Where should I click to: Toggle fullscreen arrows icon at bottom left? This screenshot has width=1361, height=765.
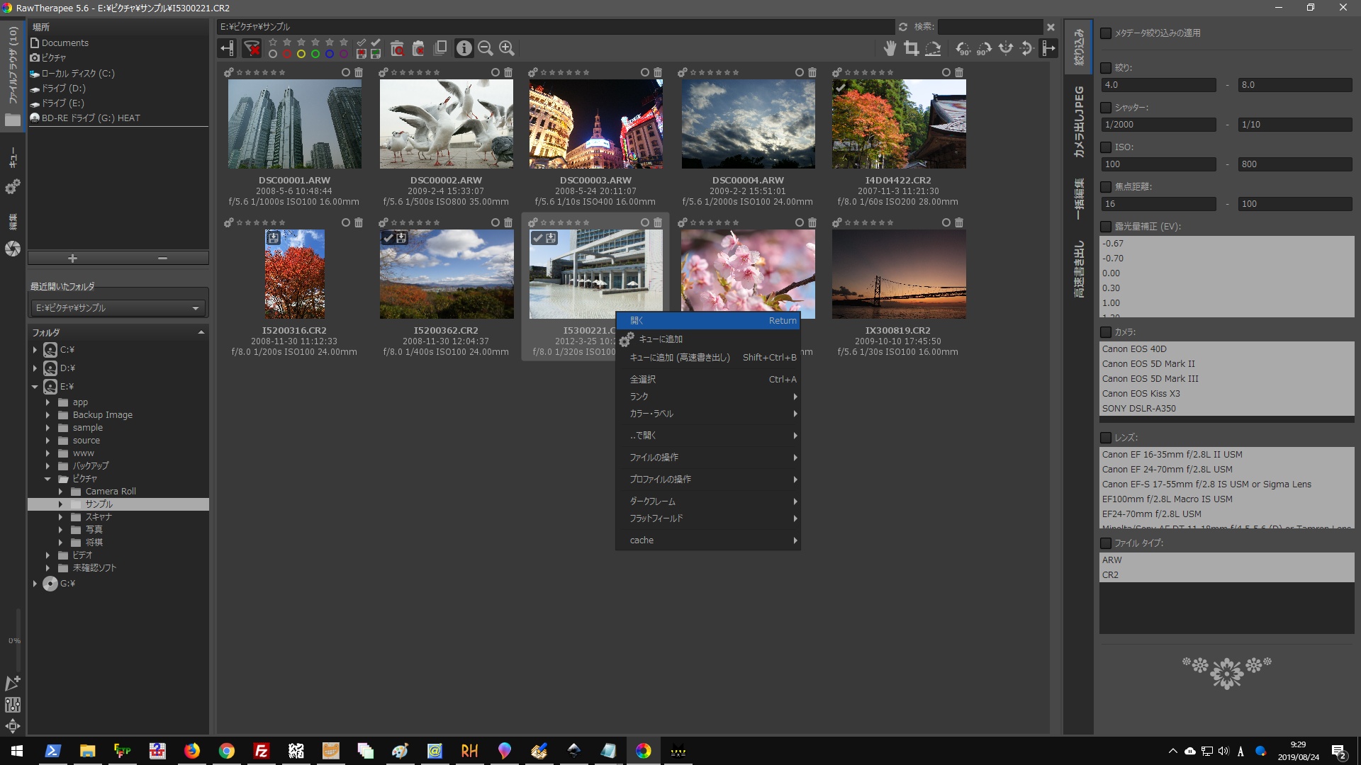pyautogui.click(x=13, y=726)
